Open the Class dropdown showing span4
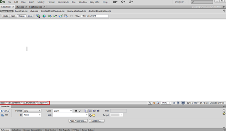The height and width of the screenshot is (131, 226). click(62, 111)
